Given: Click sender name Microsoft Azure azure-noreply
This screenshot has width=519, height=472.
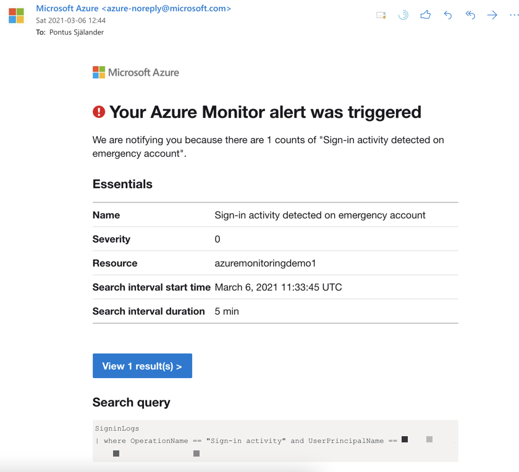Looking at the screenshot, I should (x=133, y=9).
